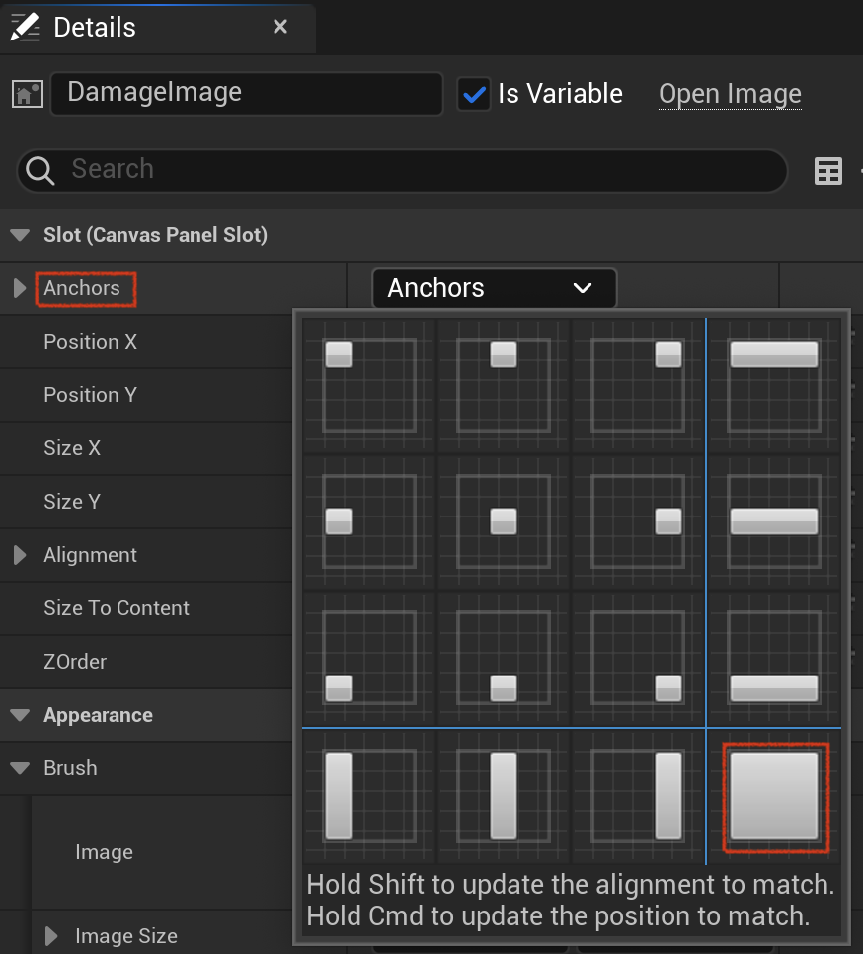Viewport: 863px width, 954px height.
Task: Switch to the Details tab
Action: pos(94,28)
